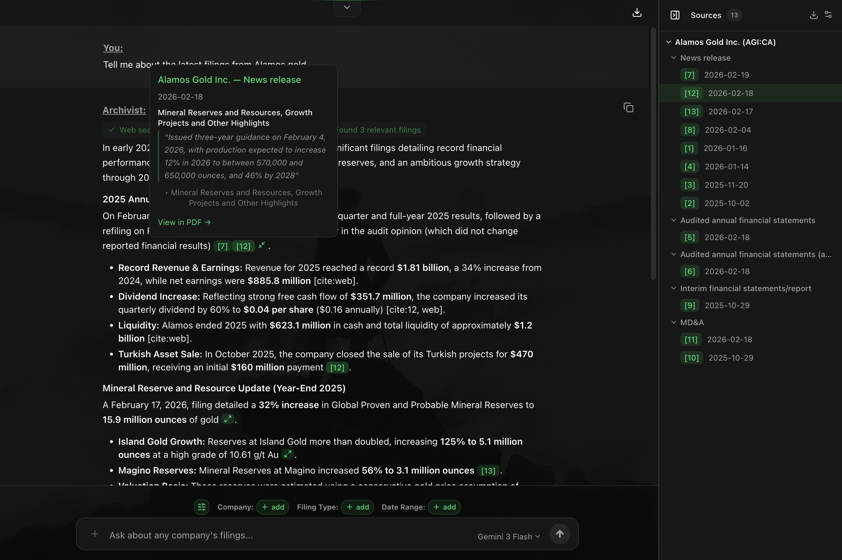Open Alamos Gold Inc. — News release title link

coord(229,80)
